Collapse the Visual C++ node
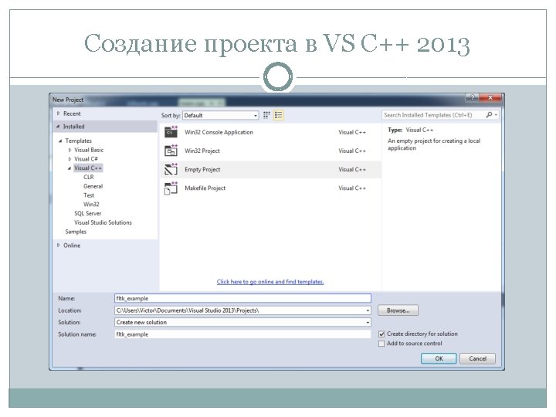The width and height of the screenshot is (556, 417). pos(69,168)
